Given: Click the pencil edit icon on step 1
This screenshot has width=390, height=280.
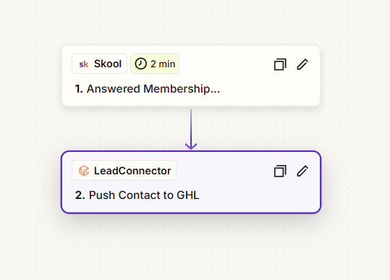Looking at the screenshot, I should point(302,64).
